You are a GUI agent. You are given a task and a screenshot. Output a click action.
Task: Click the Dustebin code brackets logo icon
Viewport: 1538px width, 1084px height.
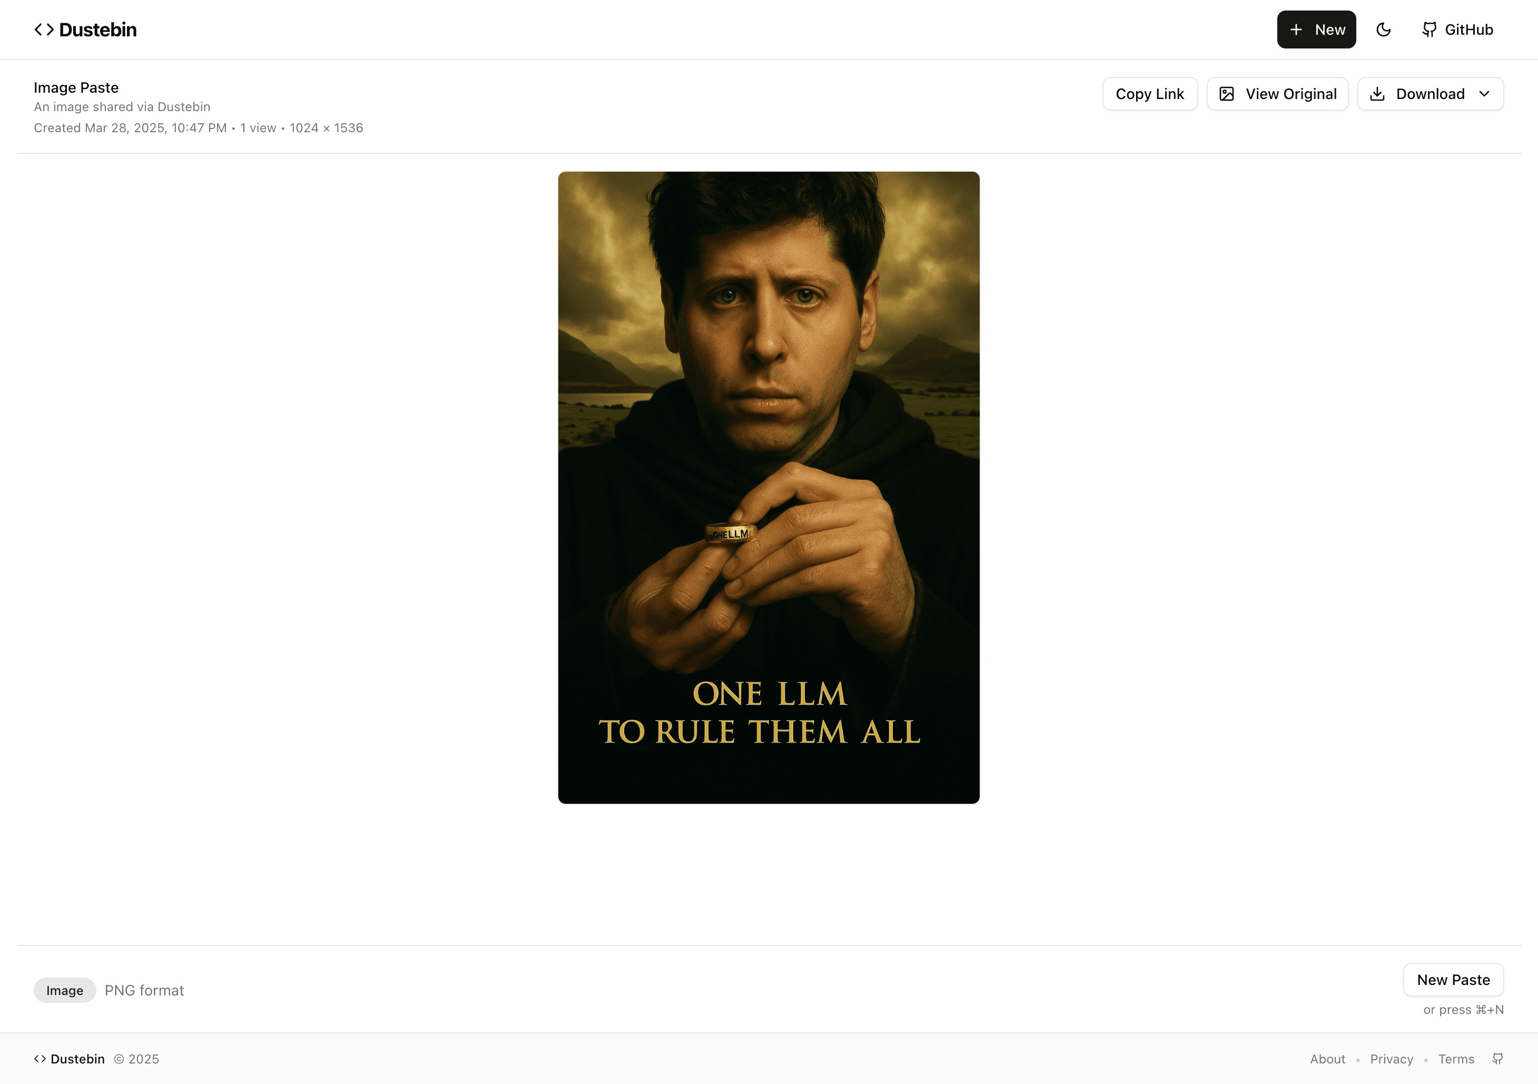tap(44, 29)
